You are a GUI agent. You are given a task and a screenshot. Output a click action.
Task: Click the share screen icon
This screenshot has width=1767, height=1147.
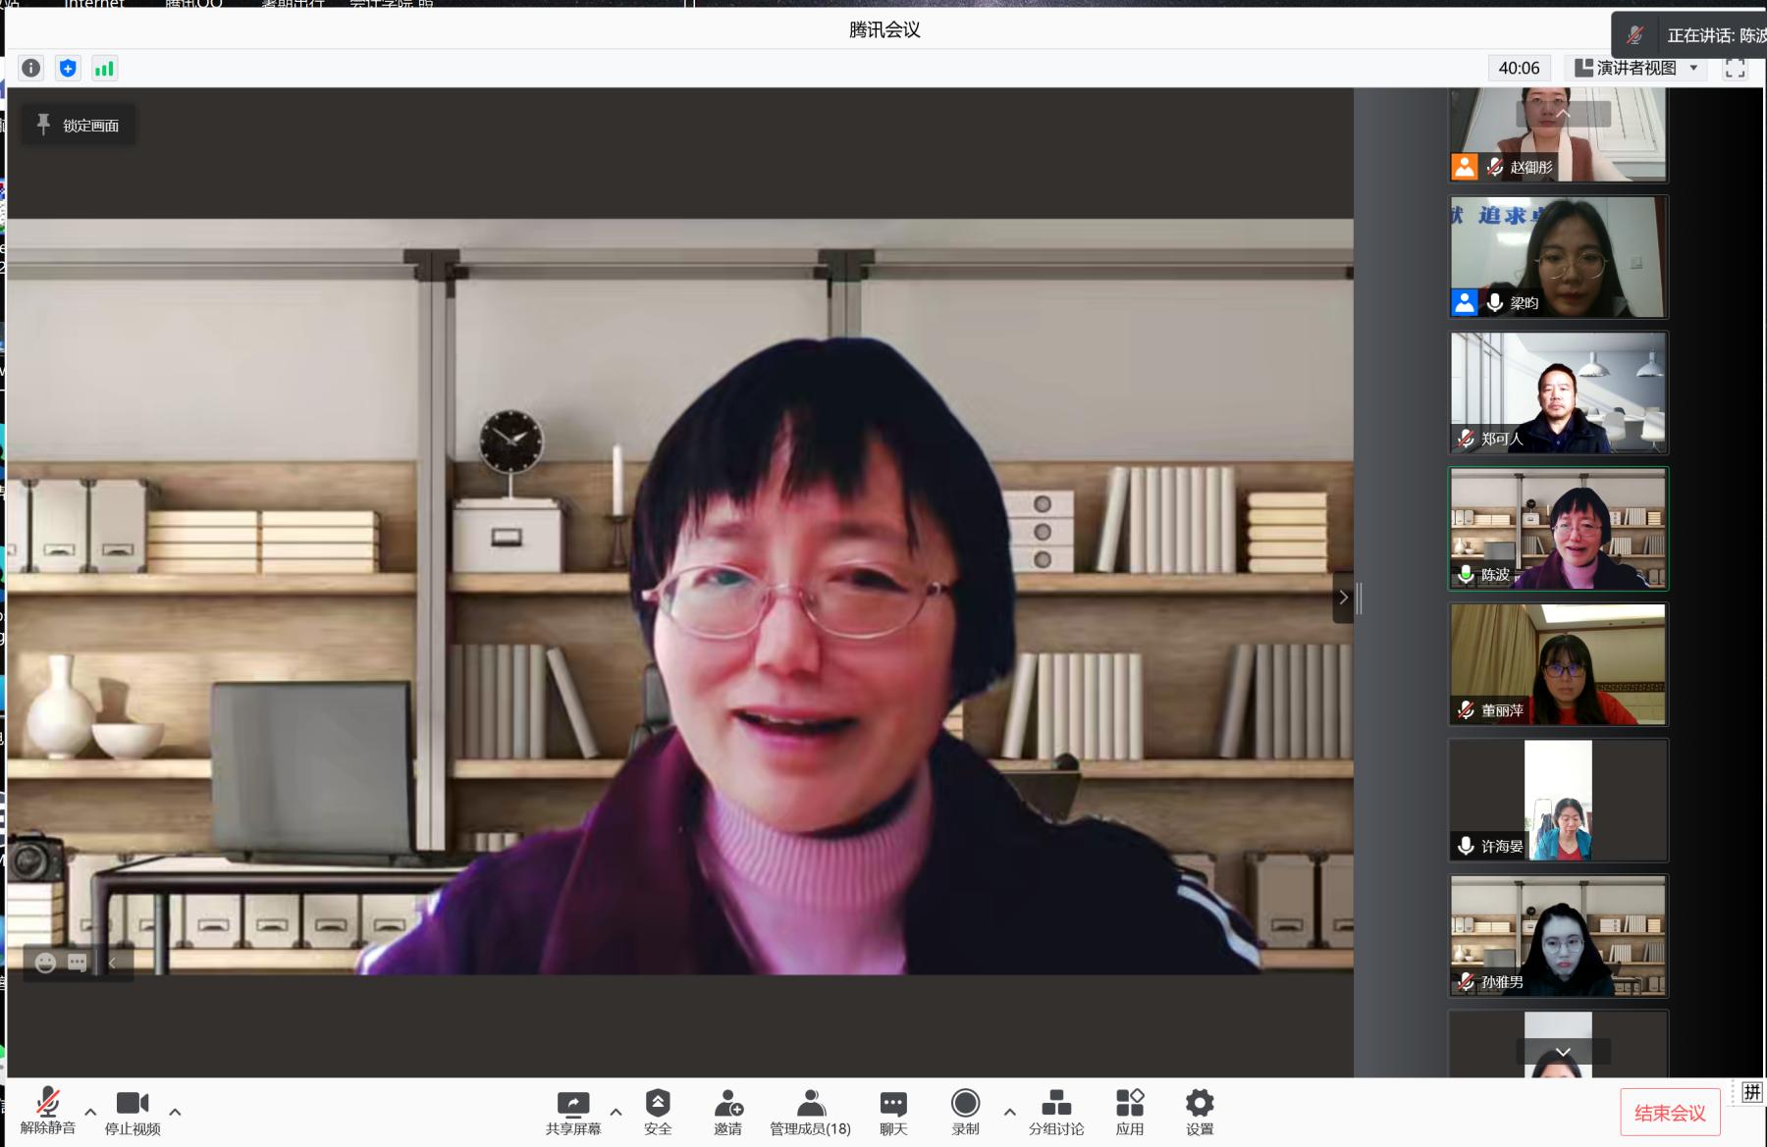click(573, 1105)
